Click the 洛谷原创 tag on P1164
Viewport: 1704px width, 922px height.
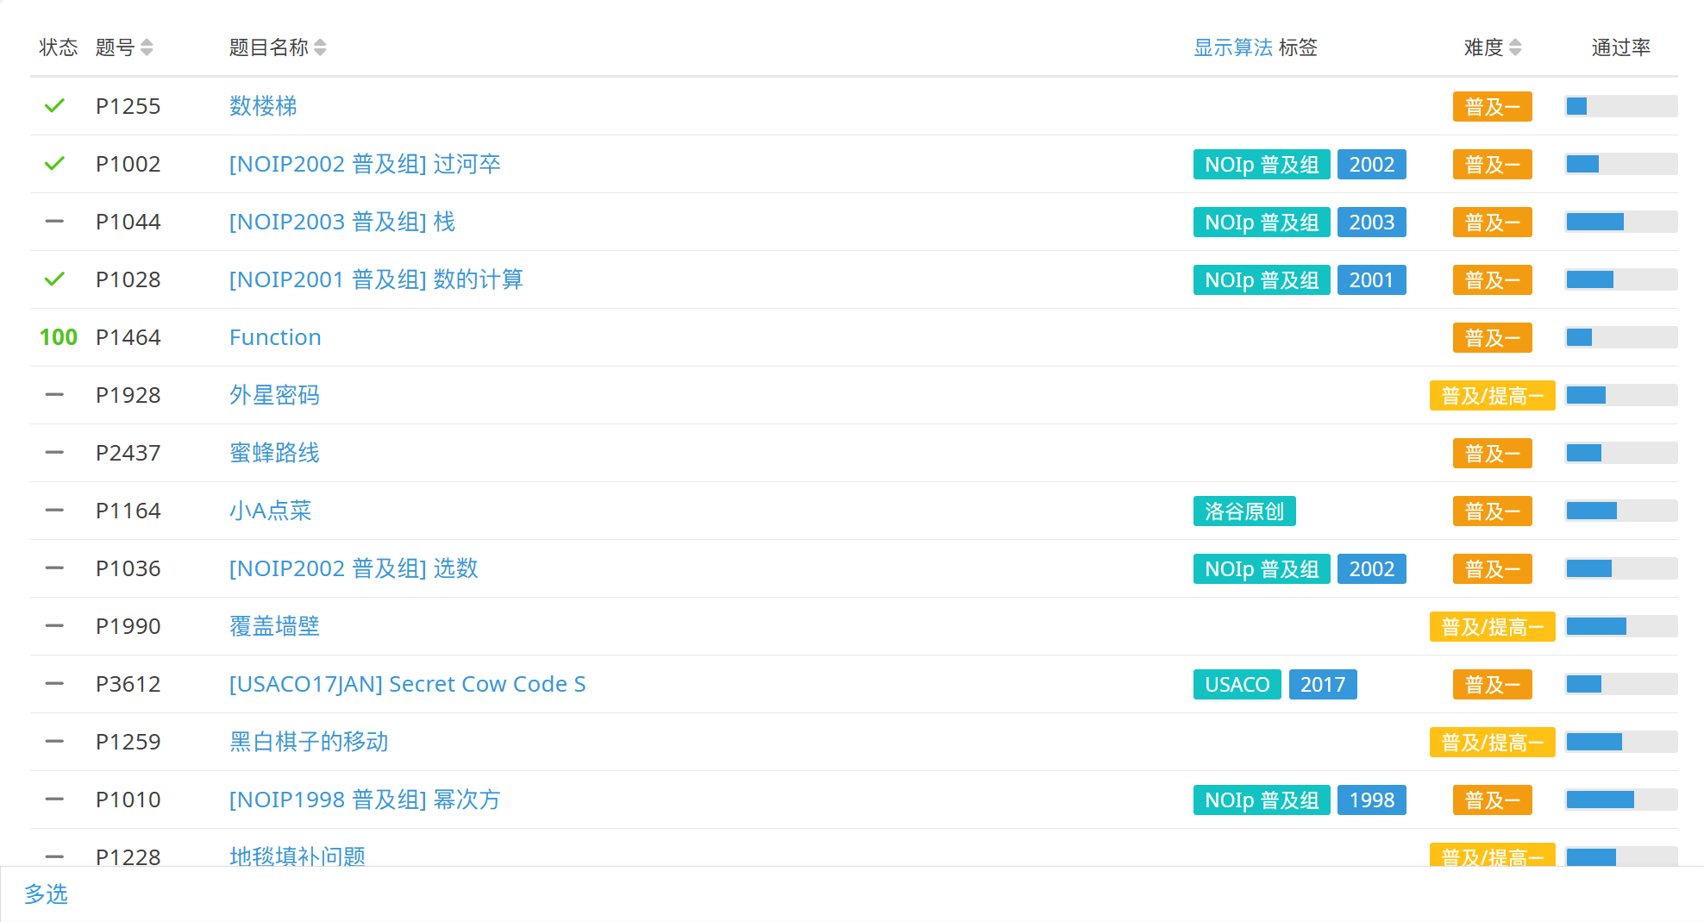(1244, 511)
